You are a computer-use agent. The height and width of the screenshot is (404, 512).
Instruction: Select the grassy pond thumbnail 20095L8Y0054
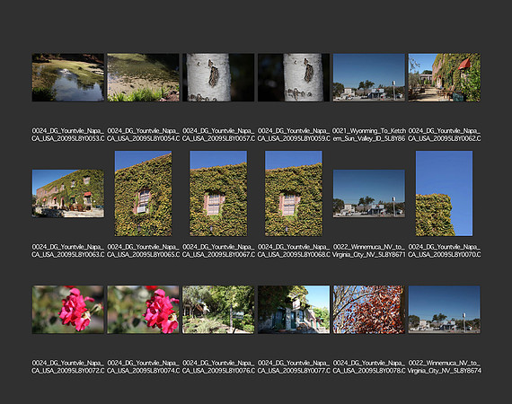pyautogui.click(x=143, y=77)
